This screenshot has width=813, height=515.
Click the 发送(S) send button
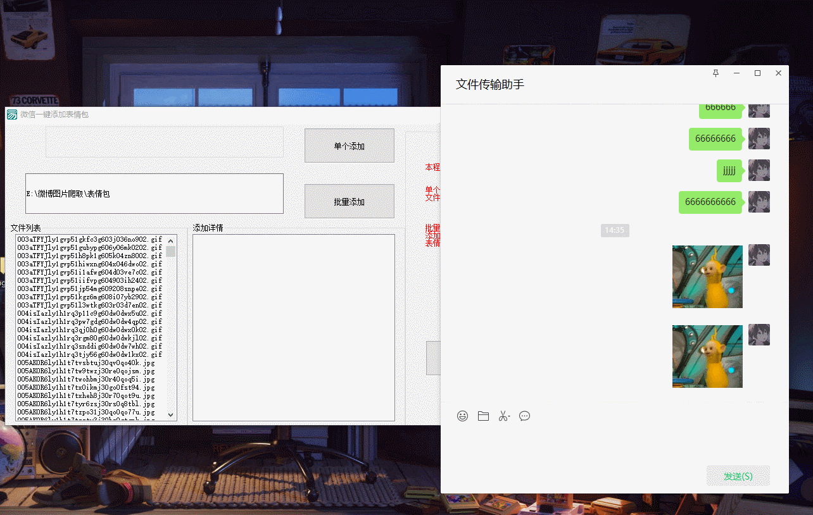[738, 475]
